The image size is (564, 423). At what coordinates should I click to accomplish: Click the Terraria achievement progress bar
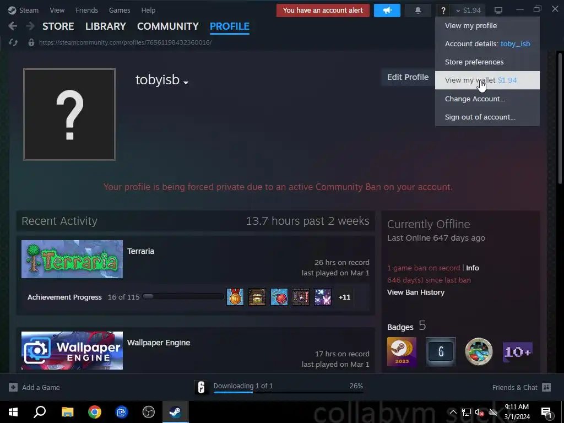pyautogui.click(x=183, y=297)
